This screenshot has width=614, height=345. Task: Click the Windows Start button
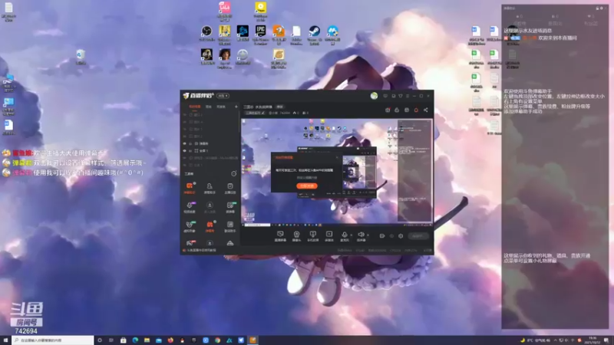(5, 340)
